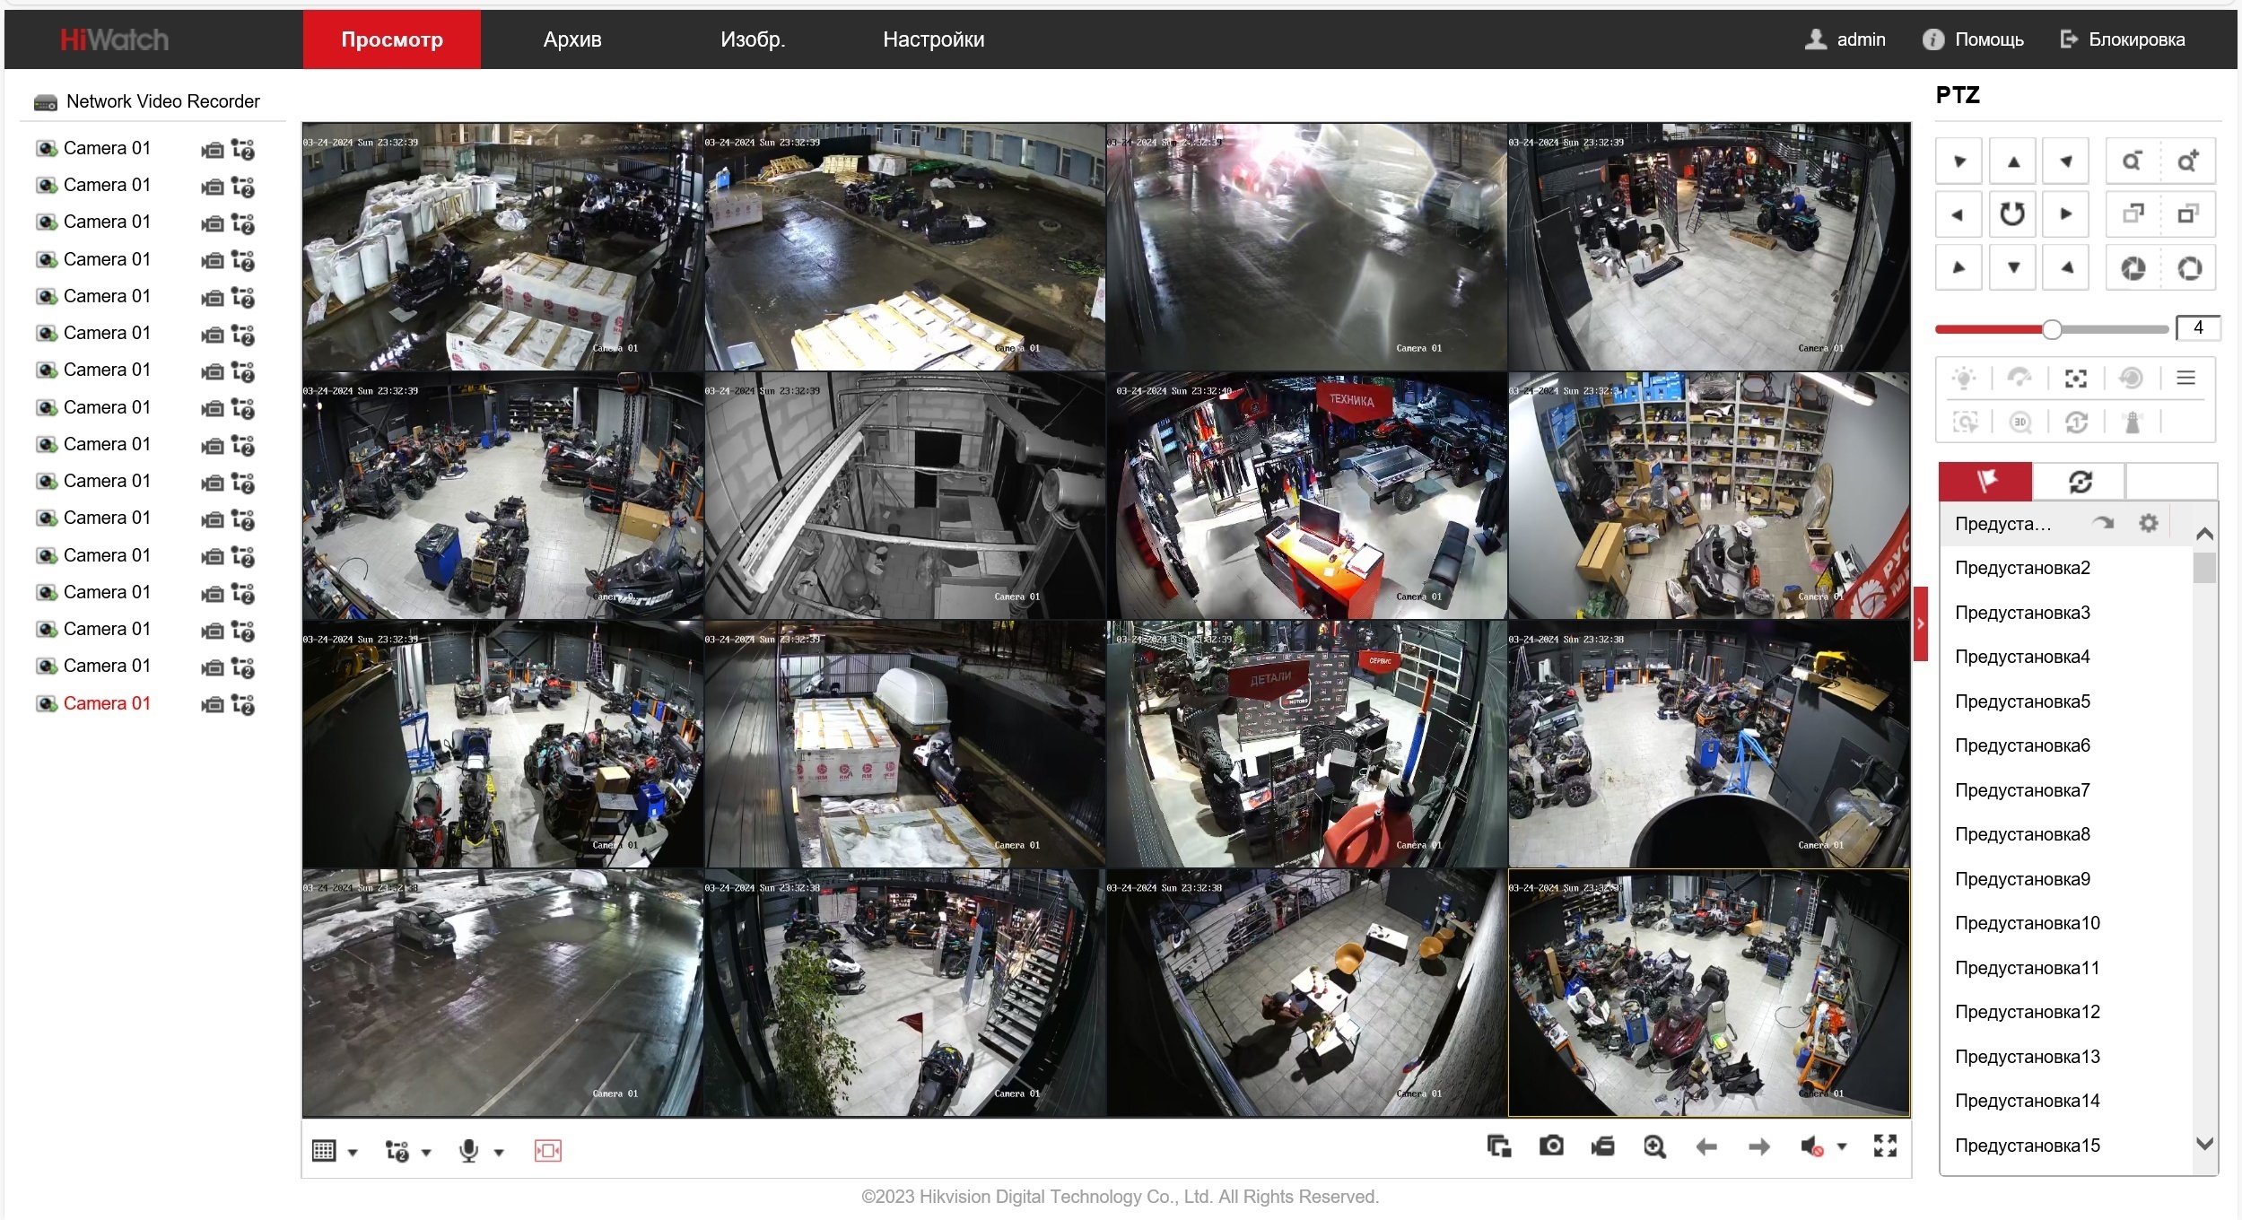
Task: Toggle live view for first Camera 01
Action: [x=47, y=148]
